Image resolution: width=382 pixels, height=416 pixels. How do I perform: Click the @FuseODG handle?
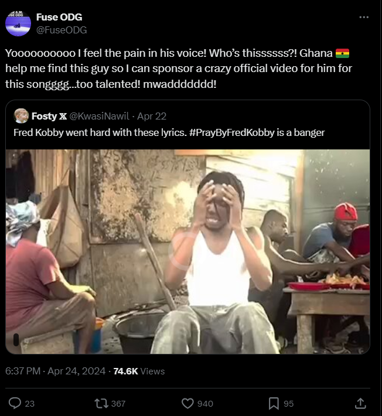pyautogui.click(x=61, y=29)
